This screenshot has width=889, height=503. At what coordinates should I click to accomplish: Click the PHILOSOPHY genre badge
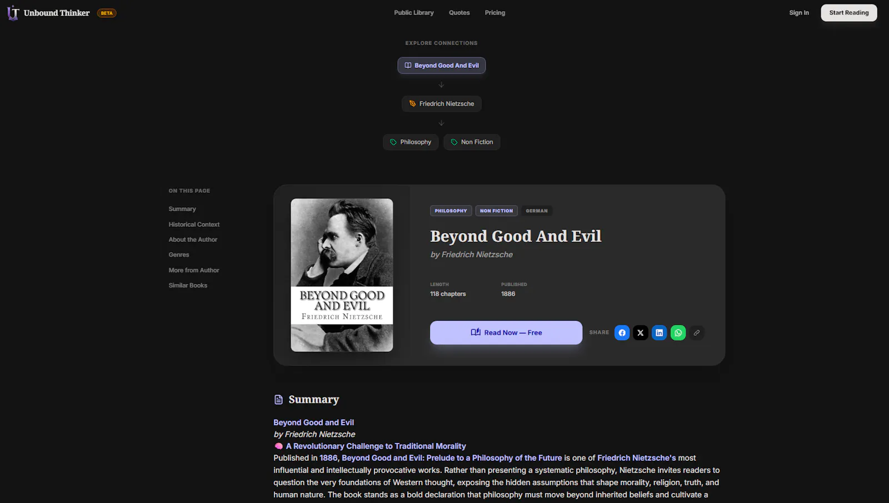pos(451,211)
